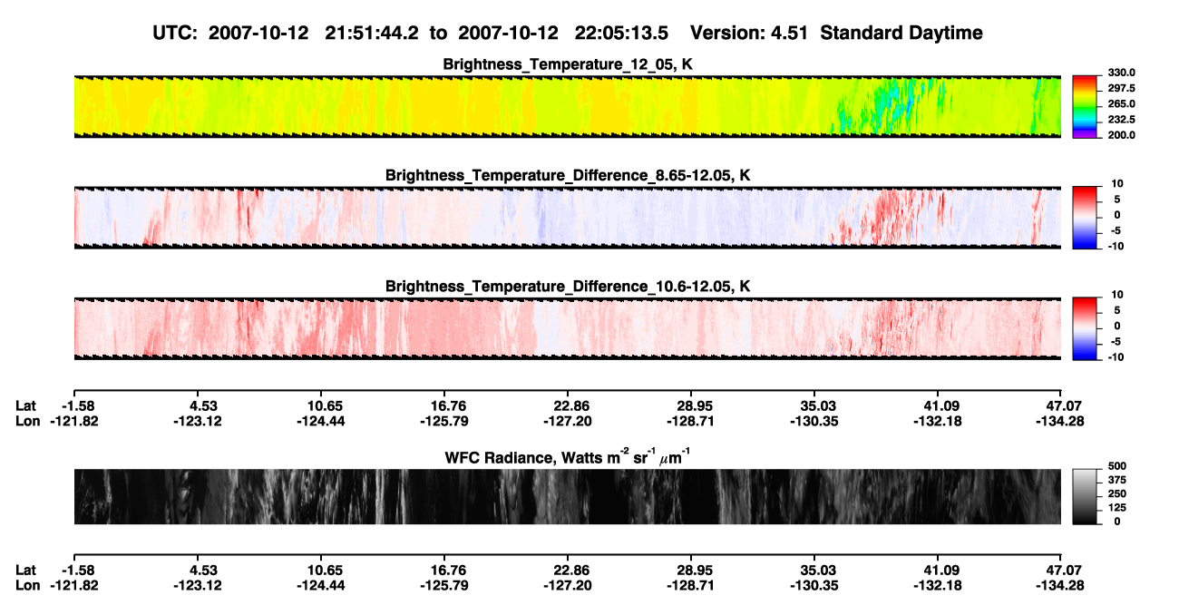Click the 250 tick on the grayscale color bar
The height and width of the screenshot is (605, 1179).
point(1117,493)
